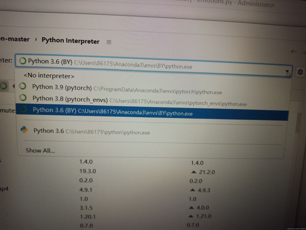Click the Python logo next to system Python 3.6
This screenshot has width=306, height=230.
point(24,130)
